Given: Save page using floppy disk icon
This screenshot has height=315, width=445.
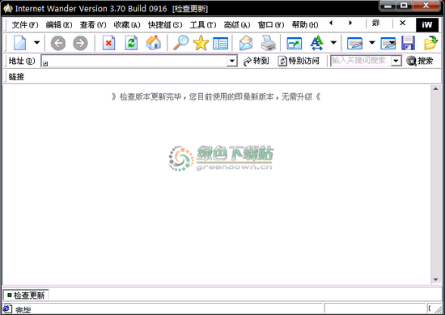Looking at the screenshot, I should (408, 43).
